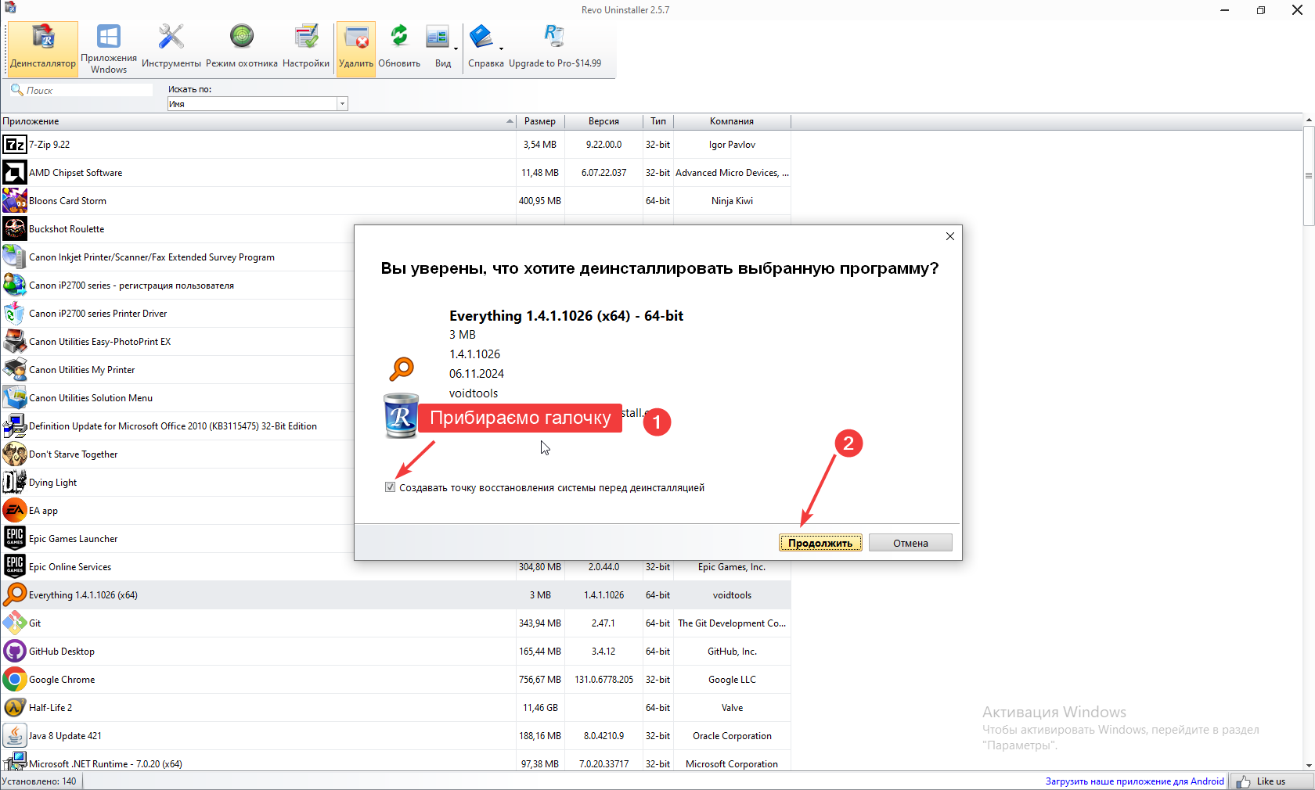1315x790 pixels.
Task: Click the scrollbar down arrow
Action: click(x=1309, y=766)
